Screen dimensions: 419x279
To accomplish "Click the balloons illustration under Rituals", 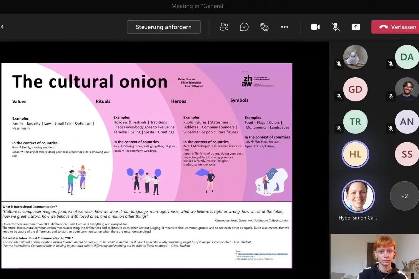I will (x=144, y=181).
